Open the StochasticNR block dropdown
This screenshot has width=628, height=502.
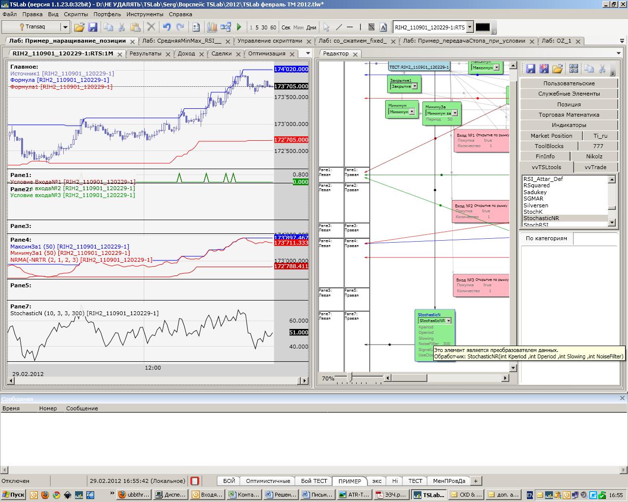click(448, 321)
